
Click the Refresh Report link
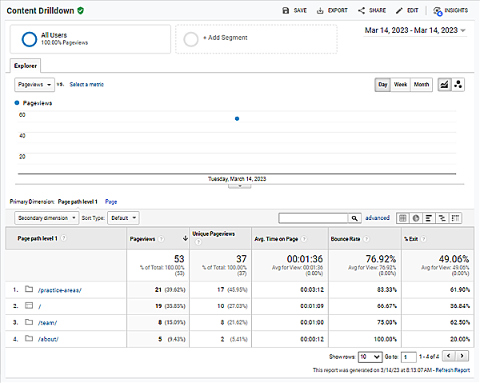click(453, 370)
